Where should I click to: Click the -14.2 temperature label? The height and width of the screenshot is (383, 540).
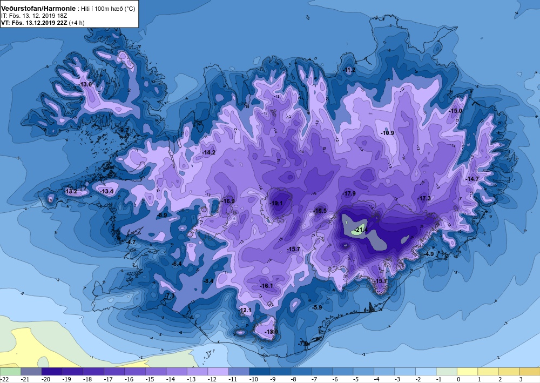(x=208, y=152)
